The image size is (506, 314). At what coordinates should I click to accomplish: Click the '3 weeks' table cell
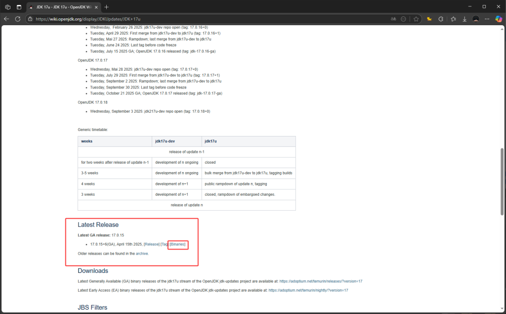pyautogui.click(x=115, y=194)
